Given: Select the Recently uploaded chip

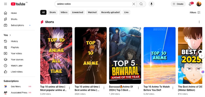Looking at the screenshot, I should [110, 12].
